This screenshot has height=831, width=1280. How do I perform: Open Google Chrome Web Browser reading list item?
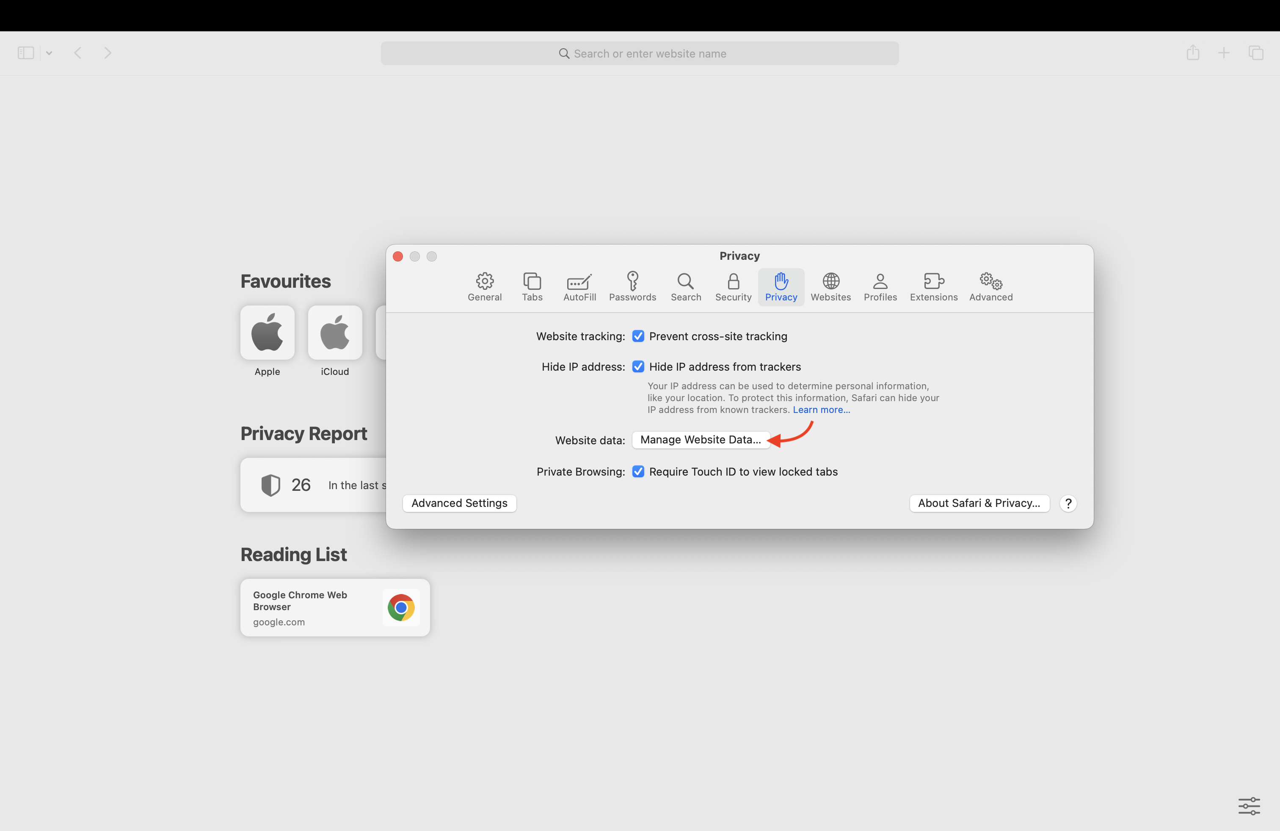(335, 608)
